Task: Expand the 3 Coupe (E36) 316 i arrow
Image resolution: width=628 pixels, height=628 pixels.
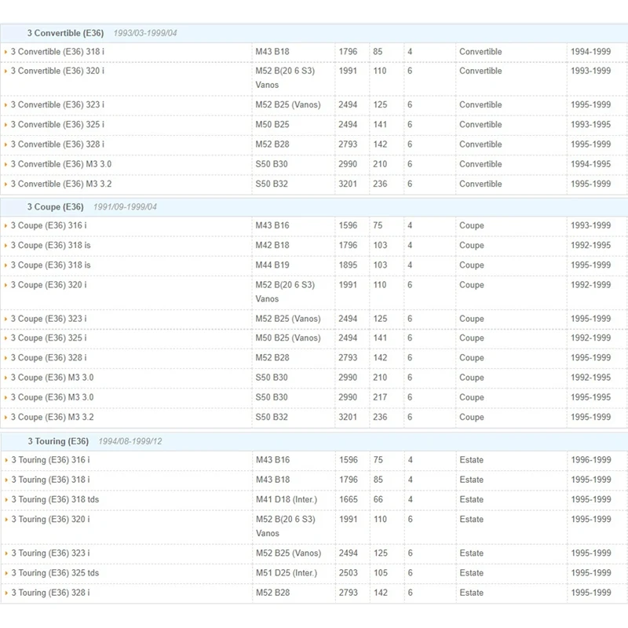Action: coord(5,226)
